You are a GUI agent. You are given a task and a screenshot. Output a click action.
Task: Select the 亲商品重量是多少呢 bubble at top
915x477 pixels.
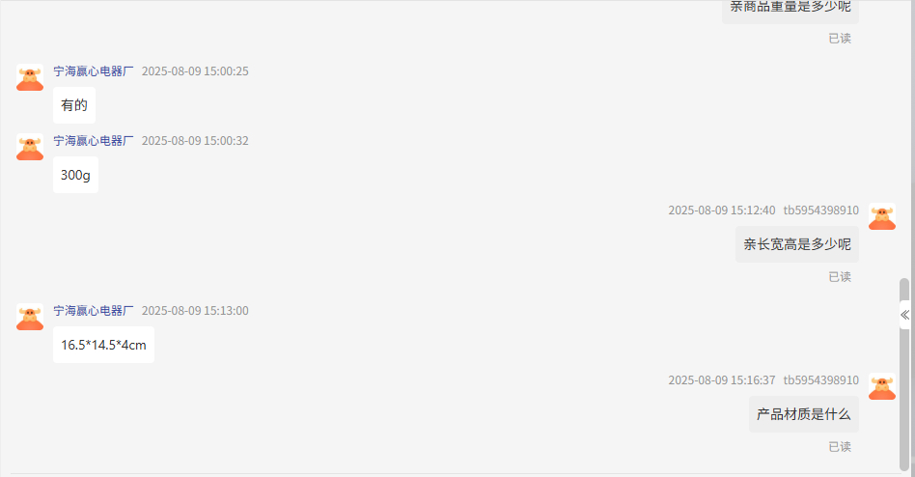(790, 8)
